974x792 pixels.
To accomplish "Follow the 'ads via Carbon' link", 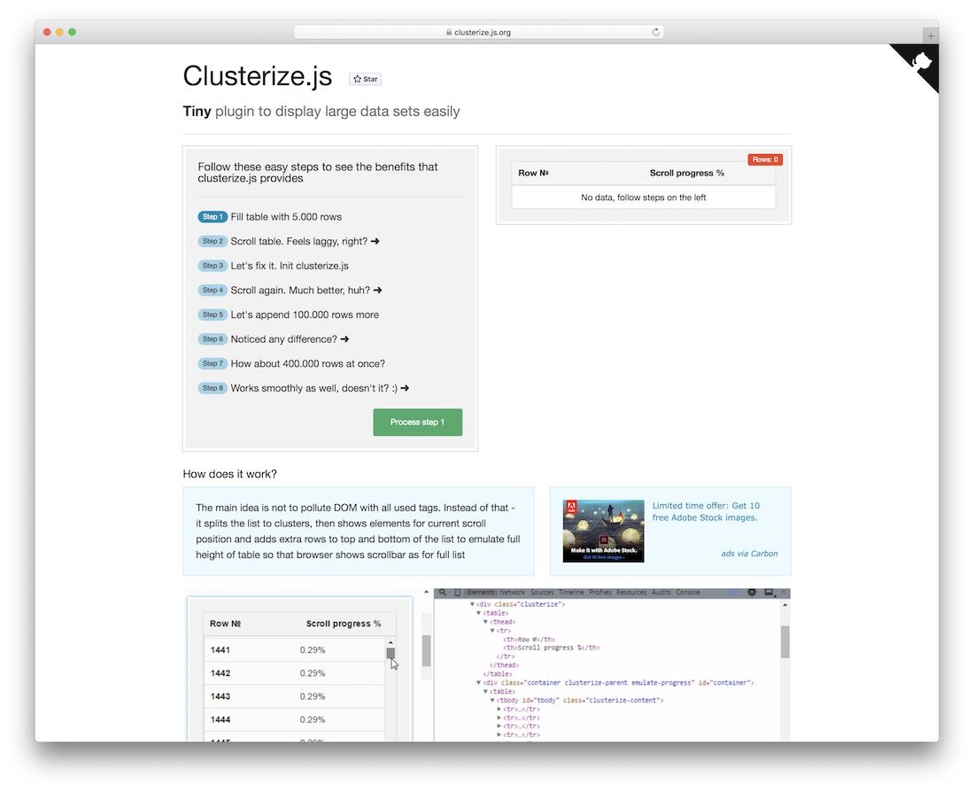I will (x=749, y=554).
